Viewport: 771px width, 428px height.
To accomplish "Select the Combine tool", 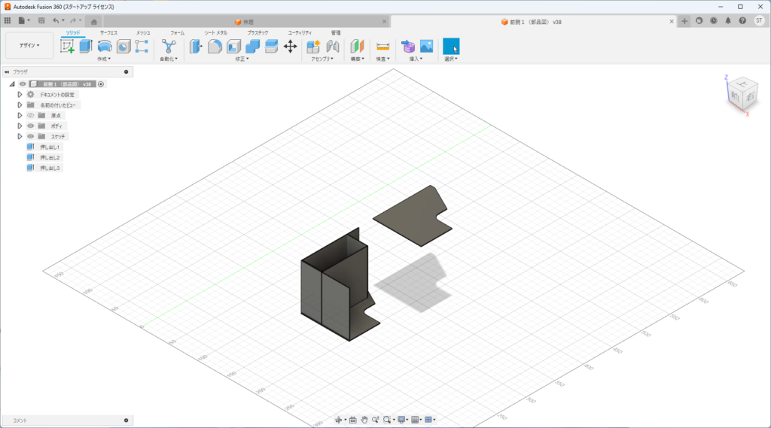I will (x=252, y=46).
